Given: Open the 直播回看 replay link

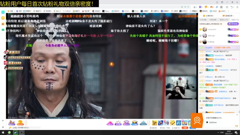Looking at the screenshot, I should [229, 16].
